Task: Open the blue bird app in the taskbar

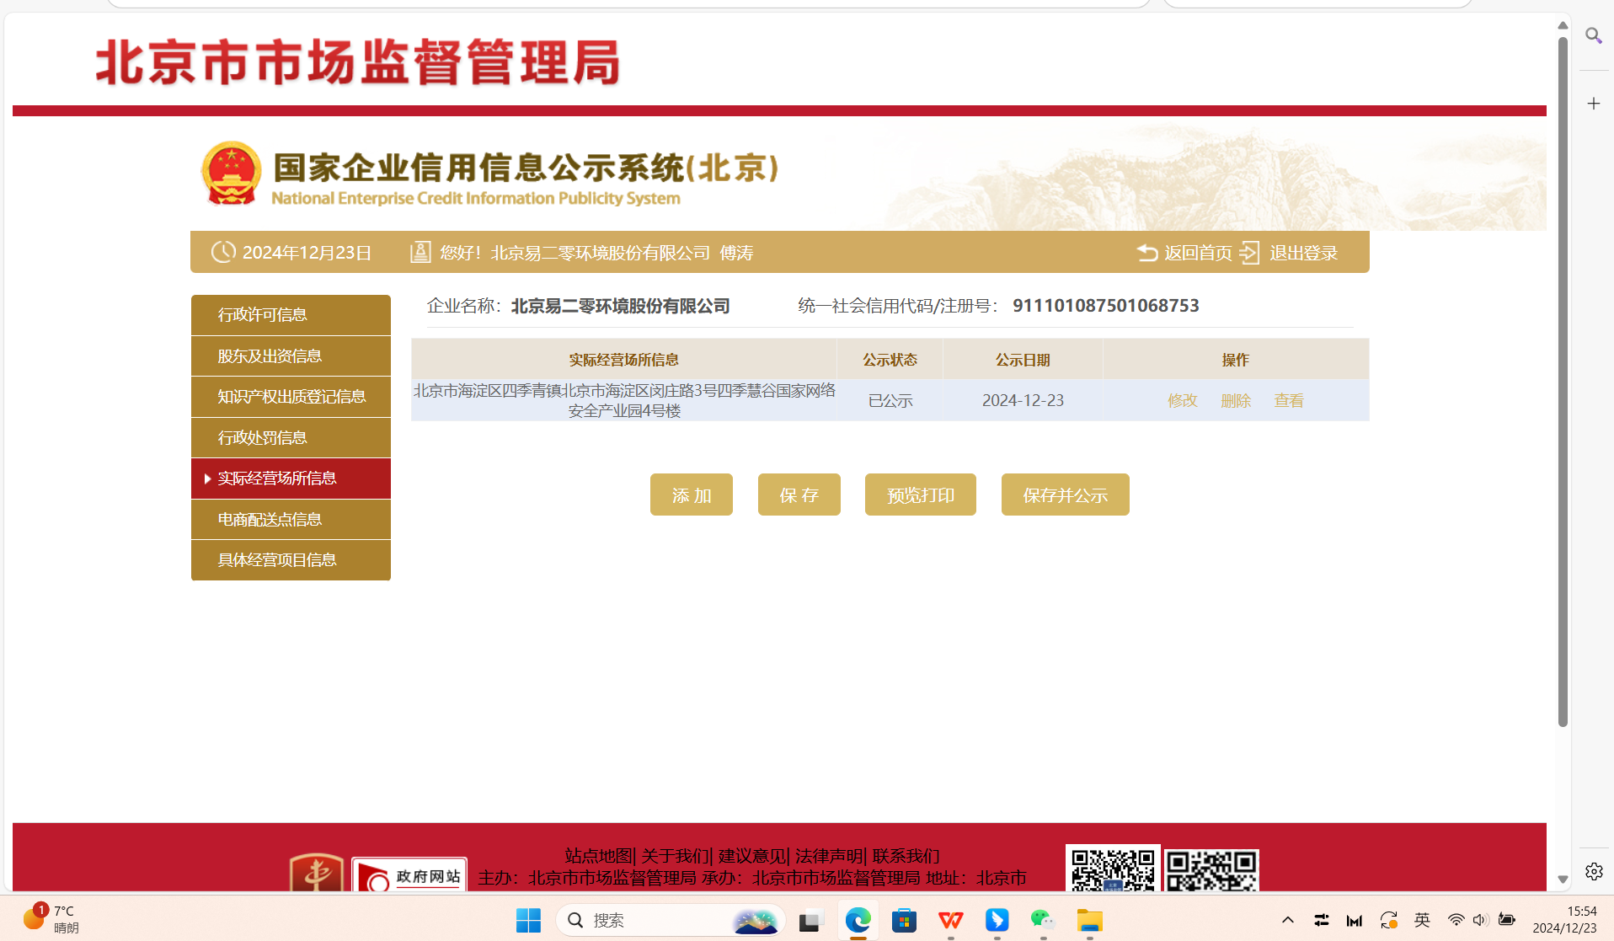Action: [997, 920]
